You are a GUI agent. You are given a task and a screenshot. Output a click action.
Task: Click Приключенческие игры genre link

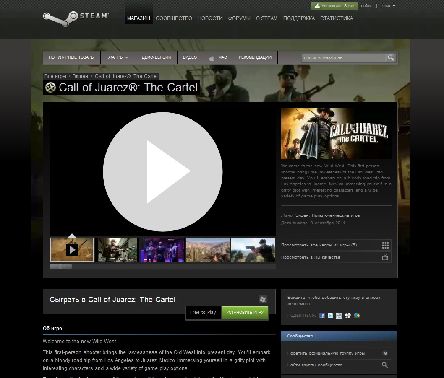pyautogui.click(x=336, y=215)
